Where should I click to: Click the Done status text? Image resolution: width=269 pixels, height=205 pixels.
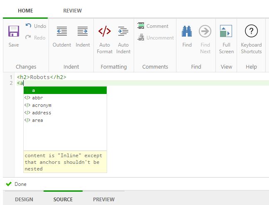20,184
